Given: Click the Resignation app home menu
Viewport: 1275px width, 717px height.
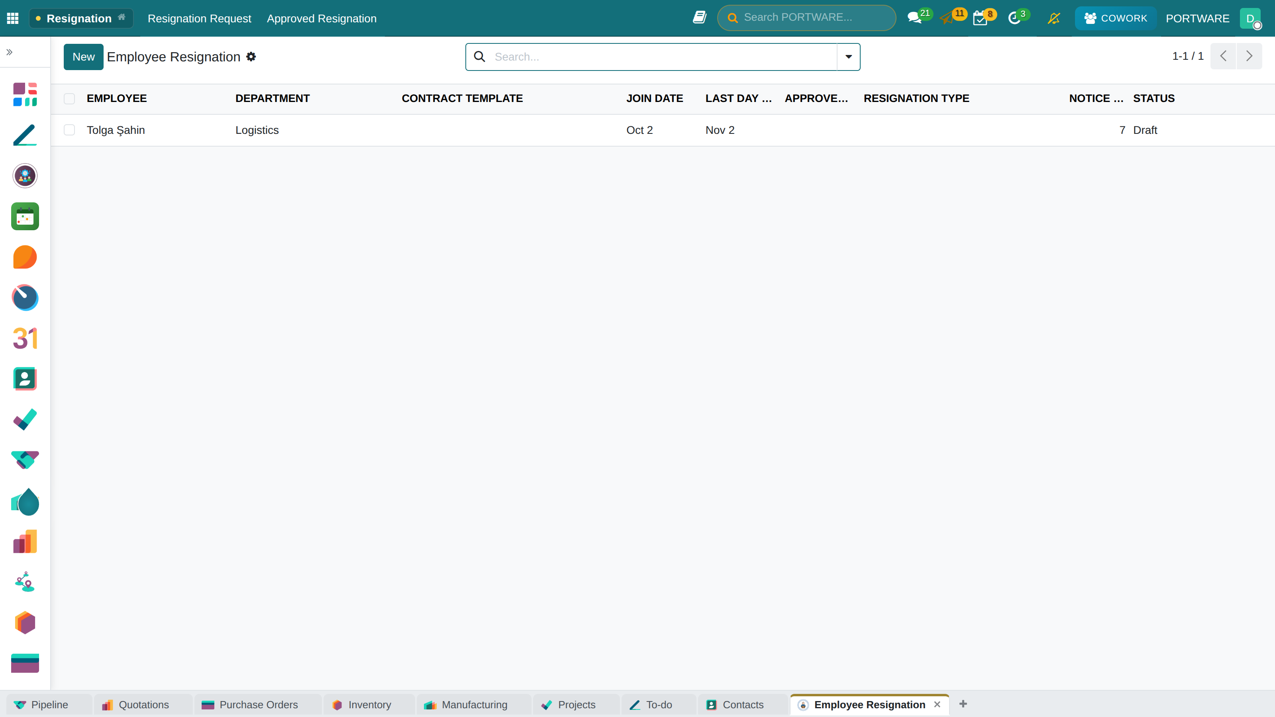Looking at the screenshot, I should [81, 18].
